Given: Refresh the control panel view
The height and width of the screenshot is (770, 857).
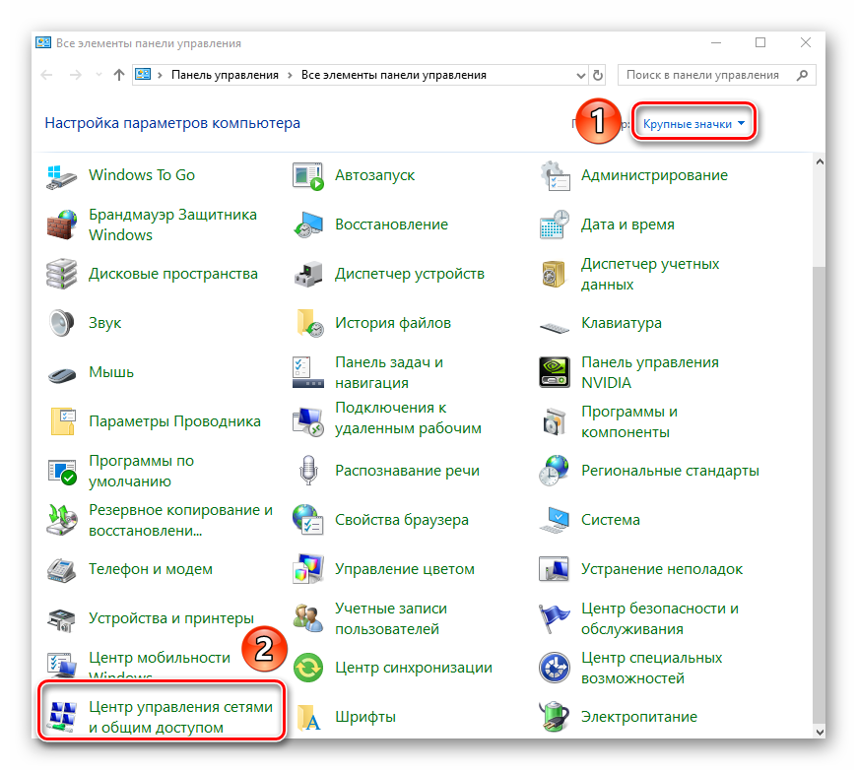Looking at the screenshot, I should click(x=598, y=76).
